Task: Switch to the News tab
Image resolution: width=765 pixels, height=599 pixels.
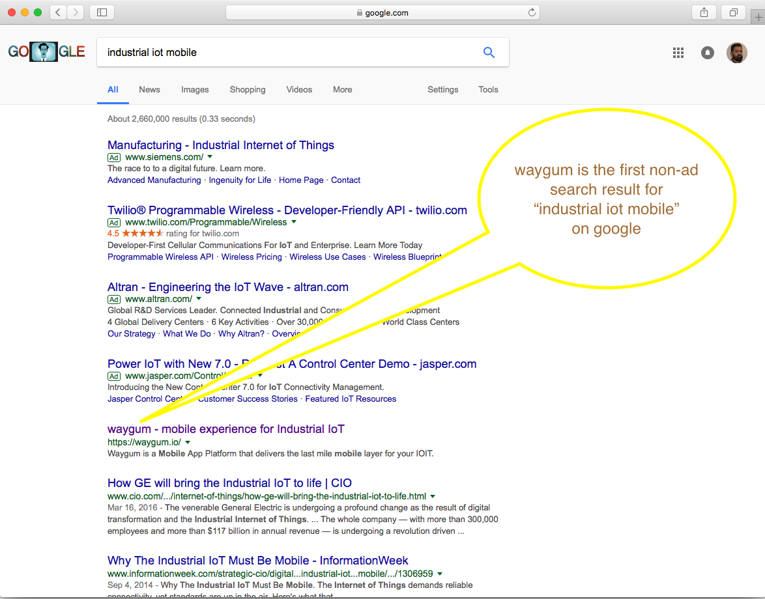Action: 149,90
